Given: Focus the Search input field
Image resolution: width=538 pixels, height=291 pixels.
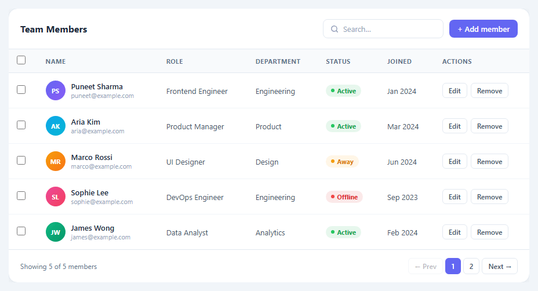Looking at the screenshot, I should [x=383, y=29].
